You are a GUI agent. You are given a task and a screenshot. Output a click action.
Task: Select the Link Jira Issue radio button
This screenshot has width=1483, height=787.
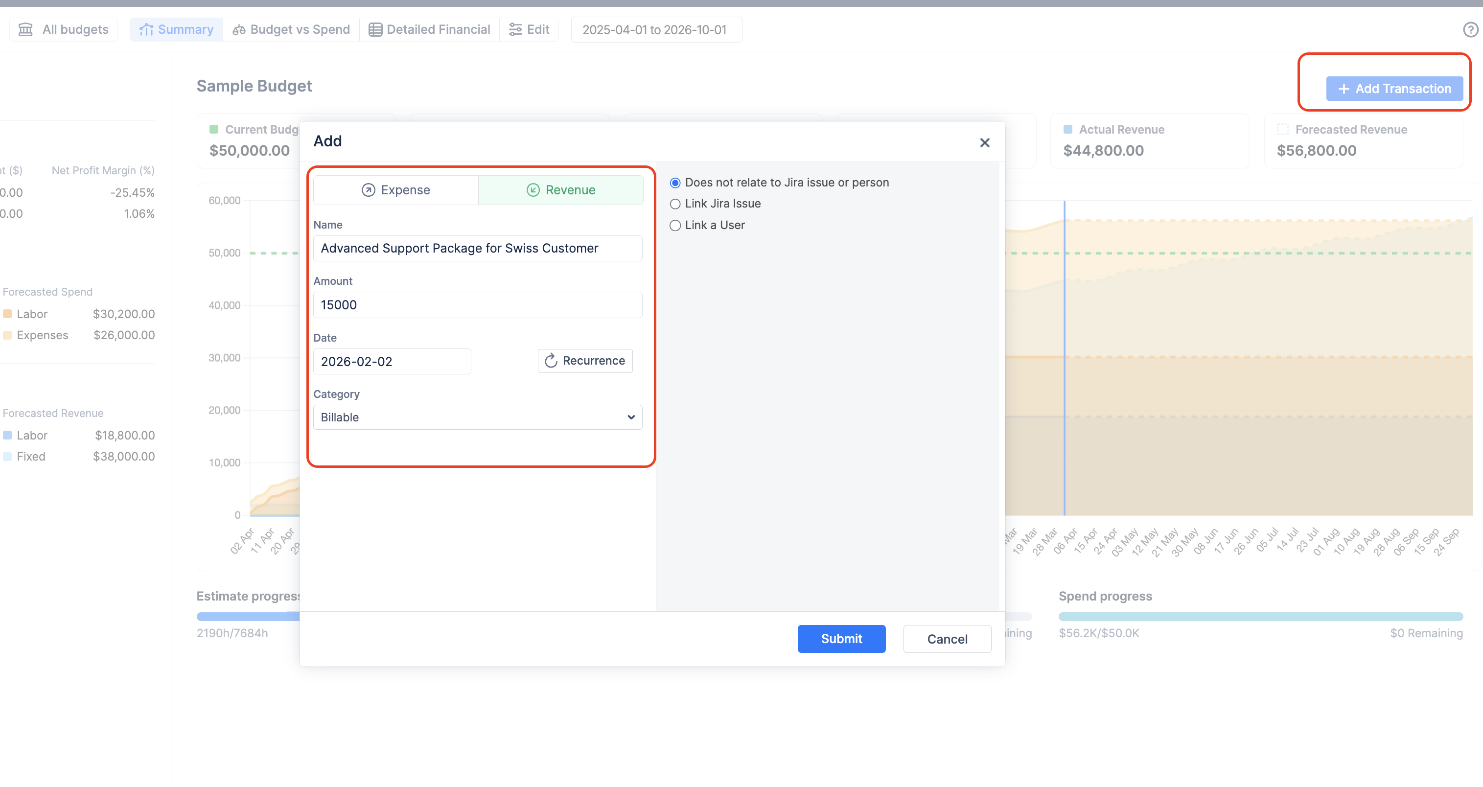coord(675,204)
